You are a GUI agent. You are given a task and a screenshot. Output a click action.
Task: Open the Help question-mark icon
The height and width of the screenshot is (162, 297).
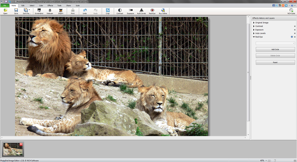click(x=292, y=5)
